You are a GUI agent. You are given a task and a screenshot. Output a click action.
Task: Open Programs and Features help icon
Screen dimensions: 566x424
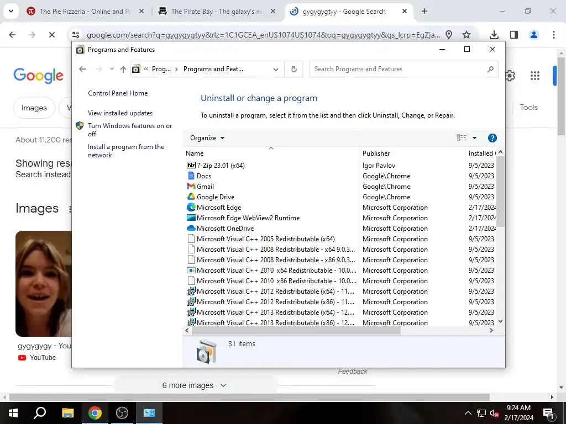point(492,137)
